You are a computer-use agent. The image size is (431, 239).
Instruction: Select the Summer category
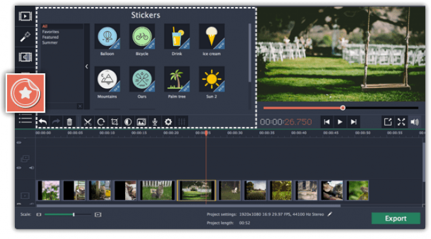coord(50,43)
